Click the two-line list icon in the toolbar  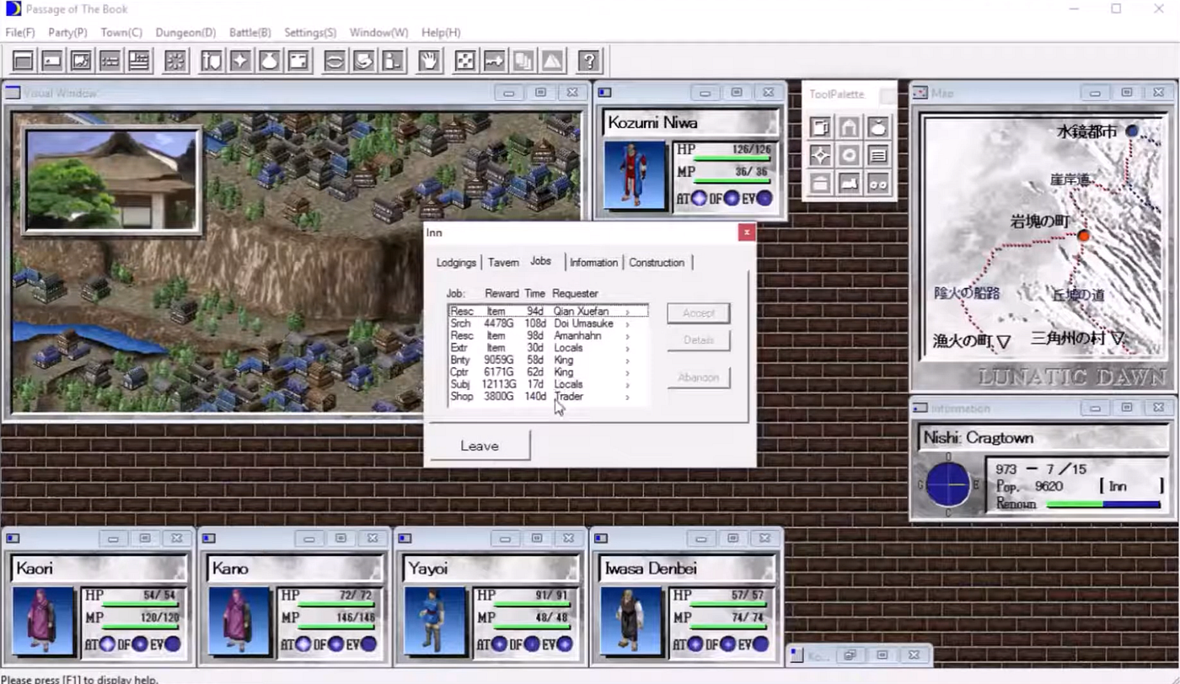(x=110, y=61)
